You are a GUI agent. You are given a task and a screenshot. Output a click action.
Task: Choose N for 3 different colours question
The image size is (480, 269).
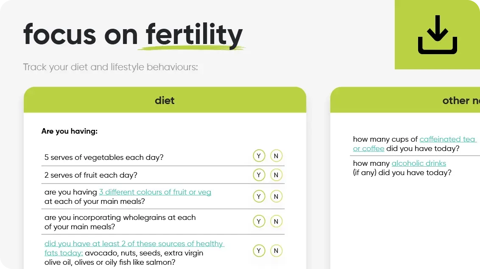click(x=276, y=196)
